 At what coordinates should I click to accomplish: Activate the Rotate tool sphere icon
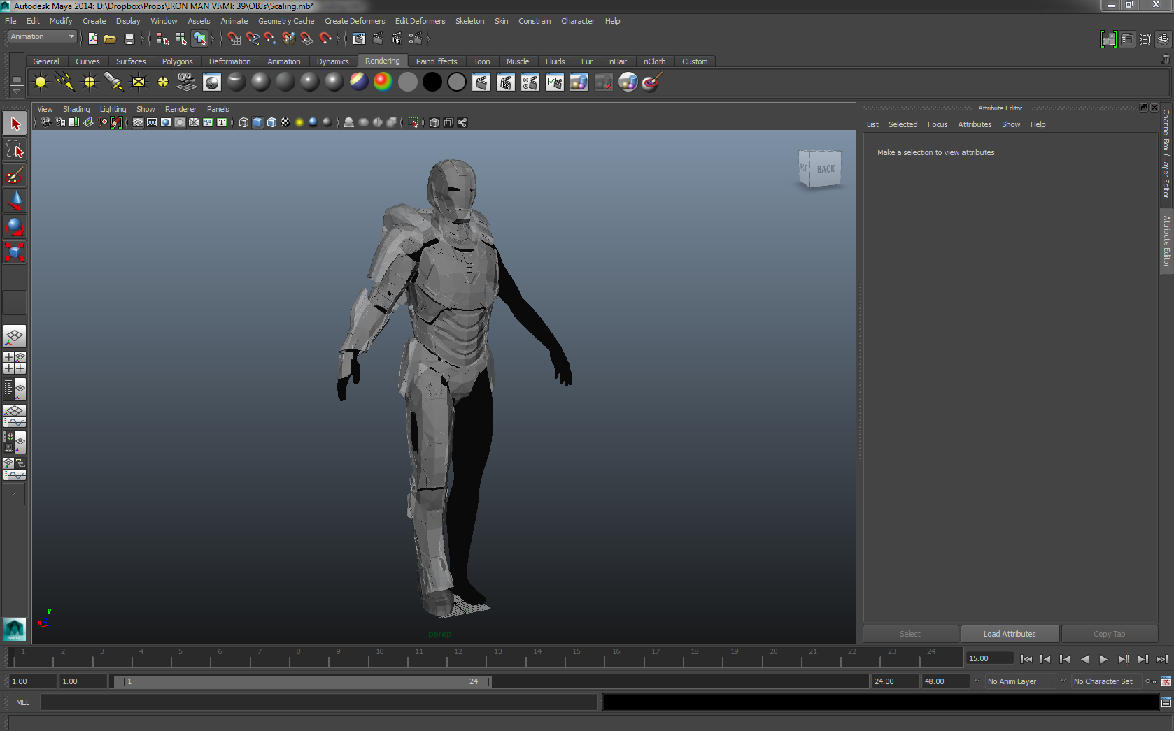click(x=15, y=226)
